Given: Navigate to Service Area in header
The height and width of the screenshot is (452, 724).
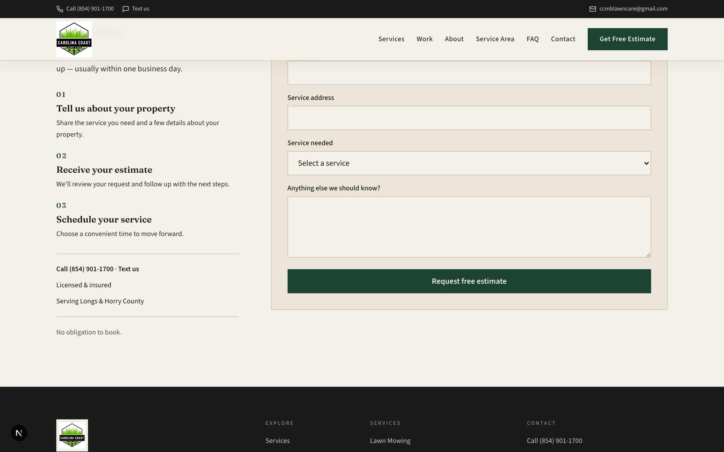Looking at the screenshot, I should point(495,39).
